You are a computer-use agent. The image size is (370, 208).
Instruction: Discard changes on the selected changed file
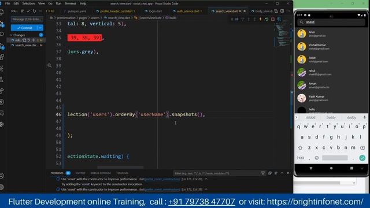29,40
